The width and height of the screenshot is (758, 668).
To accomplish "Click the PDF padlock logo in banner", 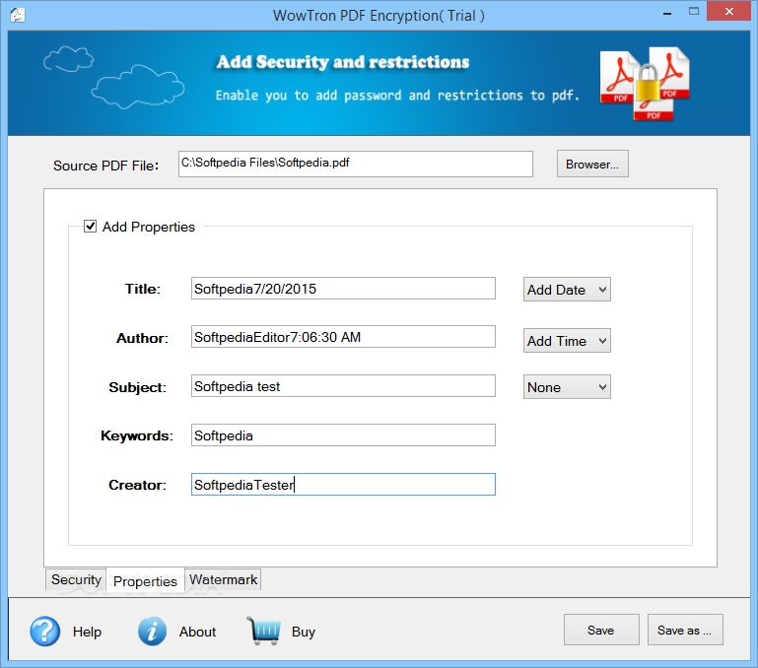I will click(x=645, y=83).
